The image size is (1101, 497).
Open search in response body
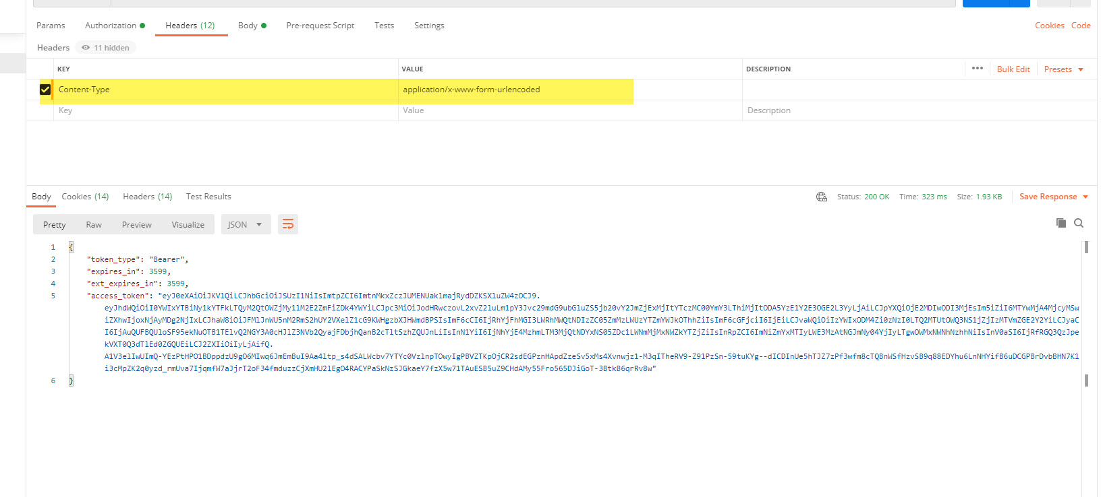point(1079,223)
